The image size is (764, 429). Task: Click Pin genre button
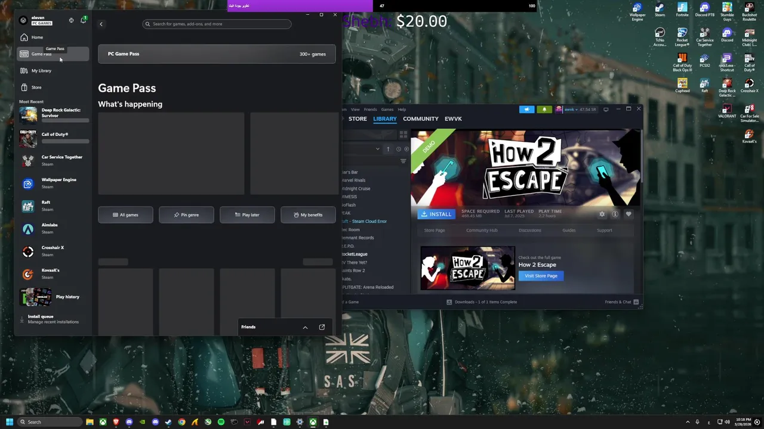pyautogui.click(x=186, y=215)
